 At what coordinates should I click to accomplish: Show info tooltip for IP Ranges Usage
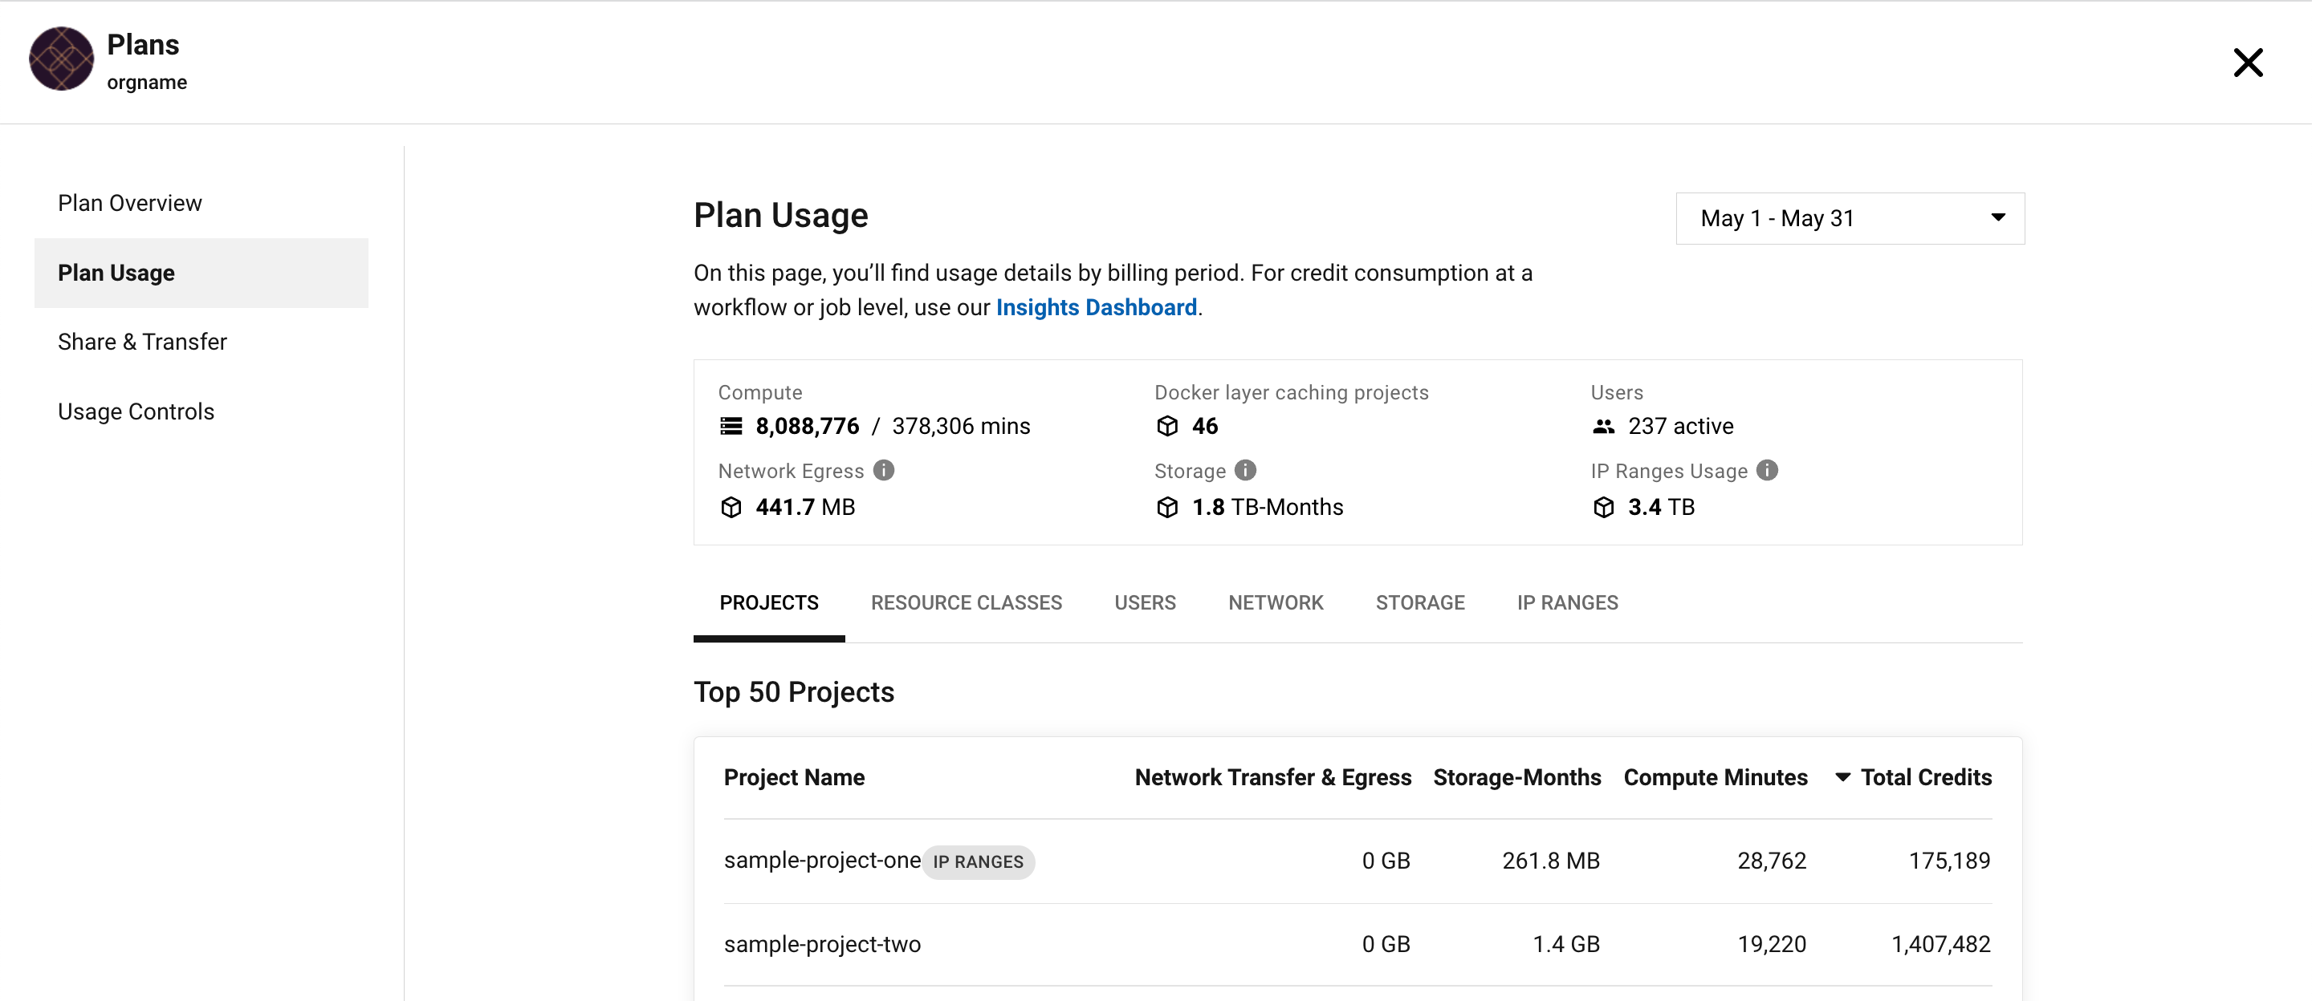[1766, 470]
